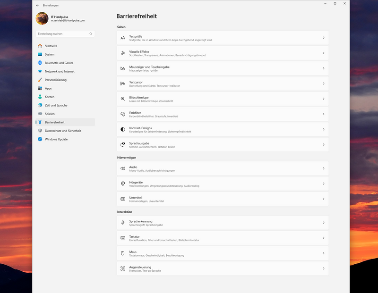
Task: Click the Kontrast-Designs half-circle icon
Action: click(123, 129)
